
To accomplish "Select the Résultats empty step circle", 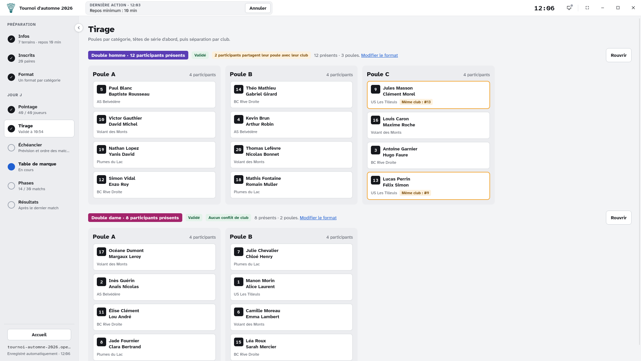I will 11,205.
